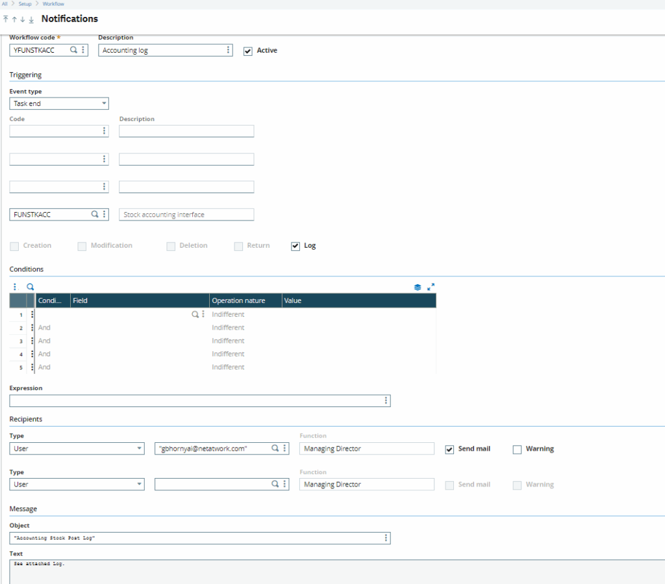Viewport: 665px width, 584px height.
Task: Click the All breadcrumb link
Action: click(x=5, y=4)
